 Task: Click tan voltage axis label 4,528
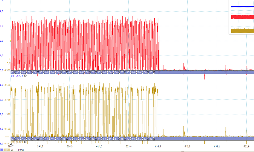pyautogui.click(x=7, y=70)
